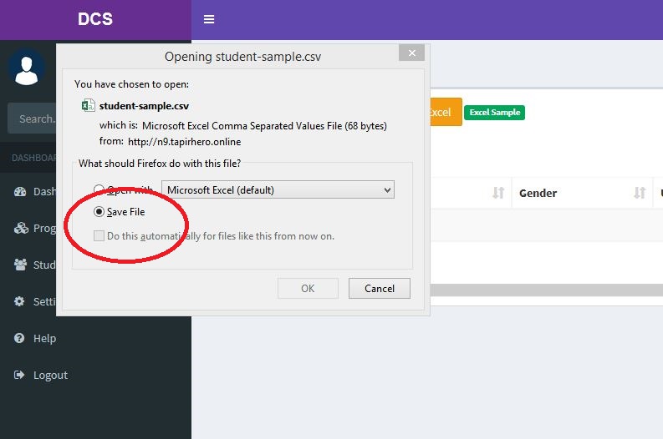This screenshot has width=663, height=439.
Task: Click the green Excel Sample button
Action: pyautogui.click(x=494, y=113)
